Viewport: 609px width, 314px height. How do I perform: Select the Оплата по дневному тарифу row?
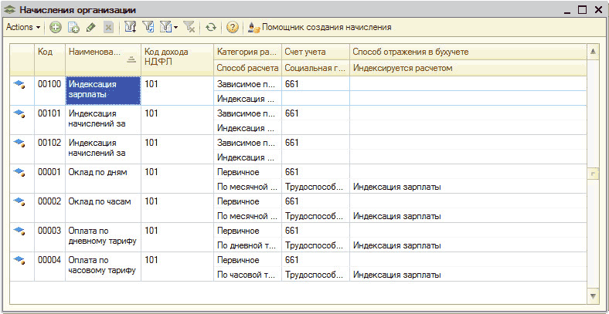click(101, 236)
